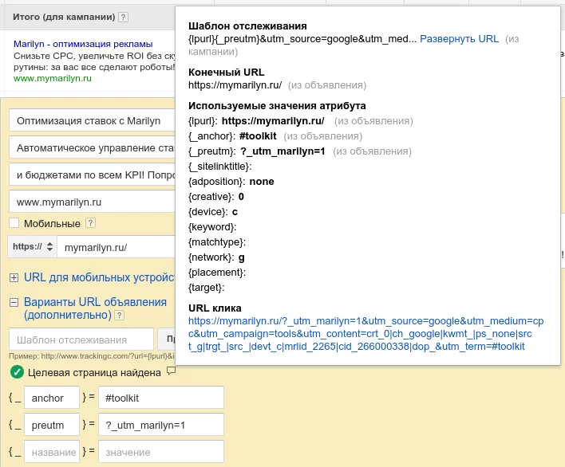Focus parameter value field ?_utm_marilyn=1

tap(161, 425)
